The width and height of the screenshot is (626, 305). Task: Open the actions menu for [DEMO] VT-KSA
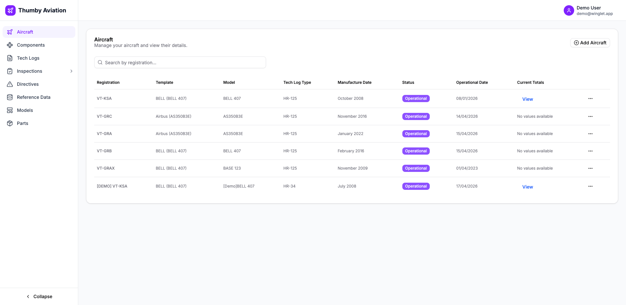(590, 186)
